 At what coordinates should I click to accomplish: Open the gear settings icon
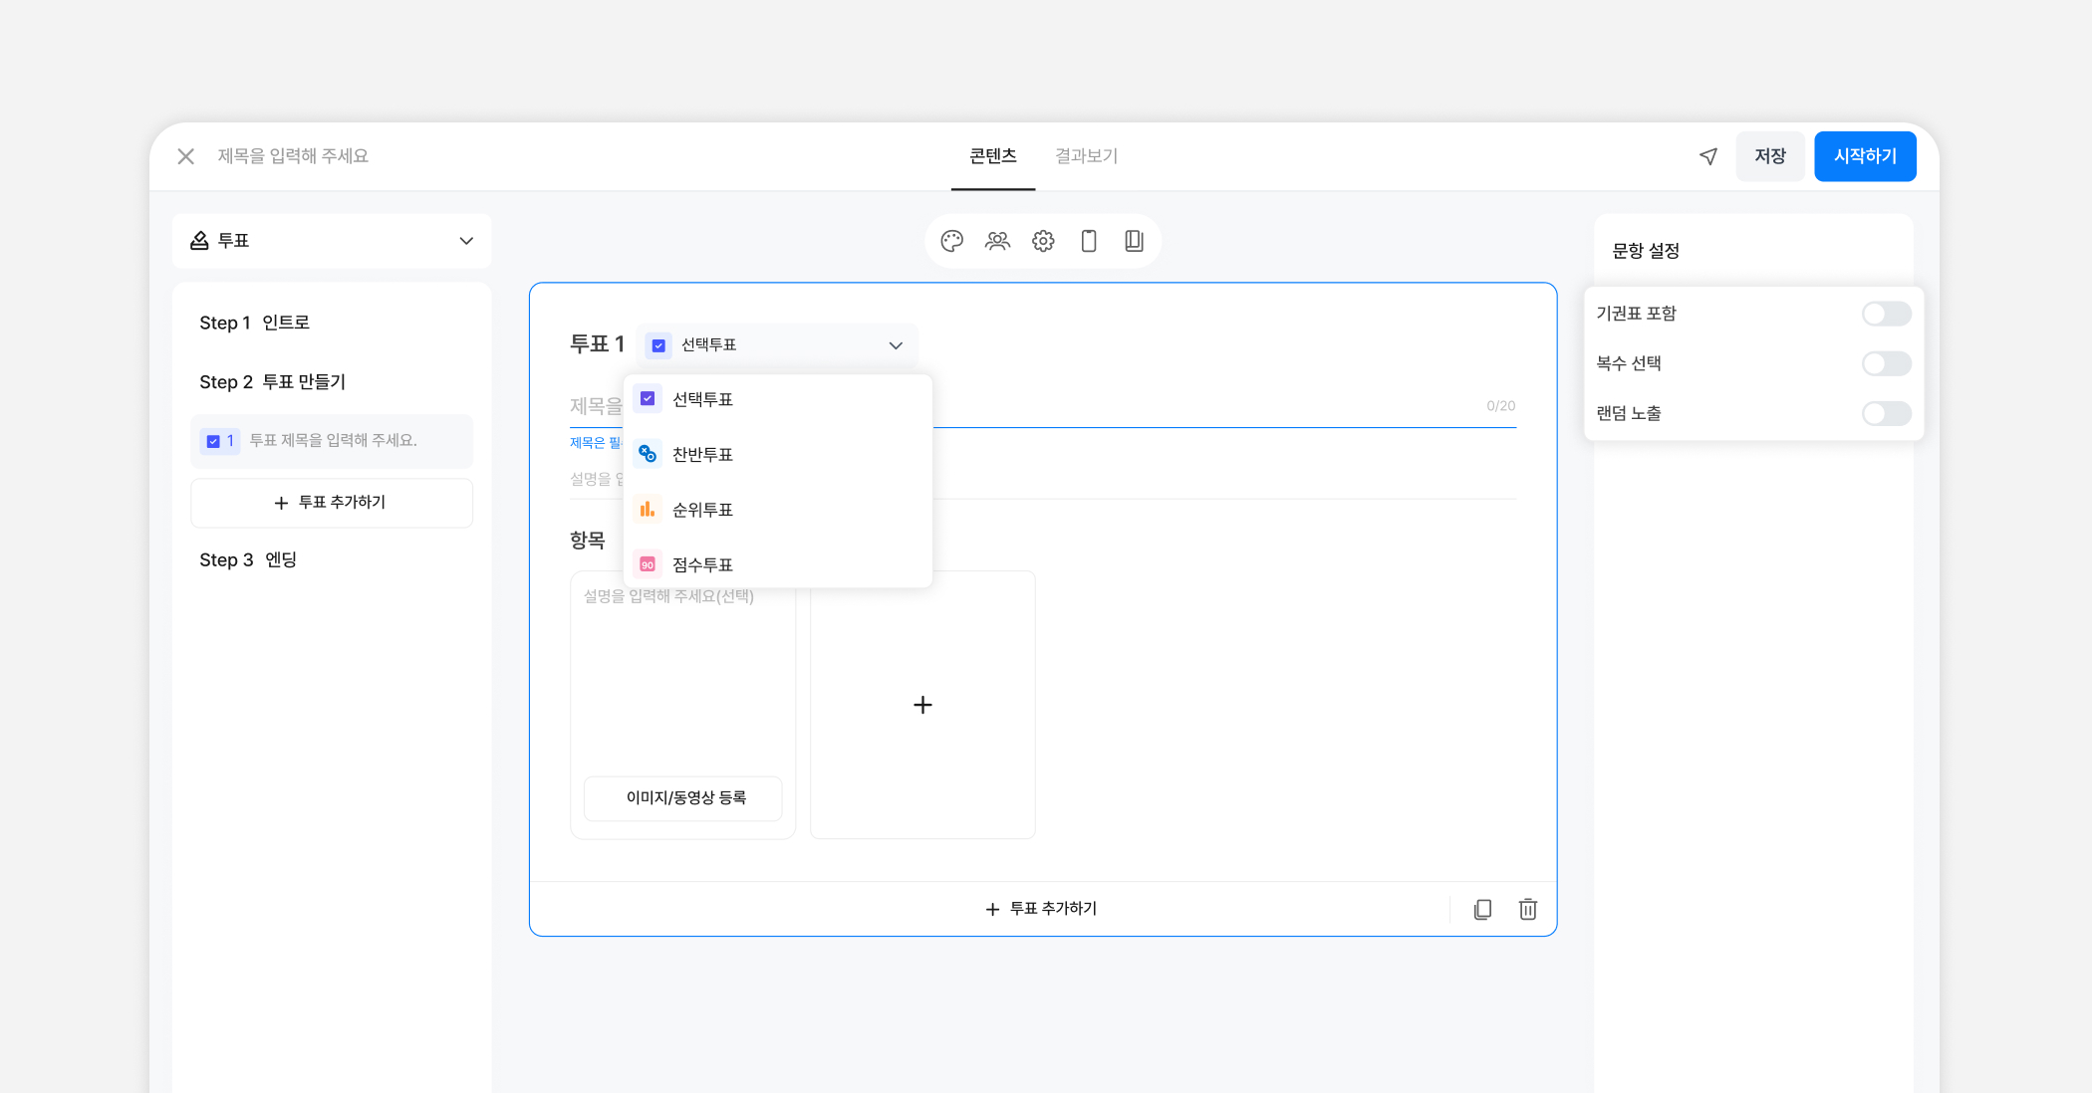point(1043,241)
